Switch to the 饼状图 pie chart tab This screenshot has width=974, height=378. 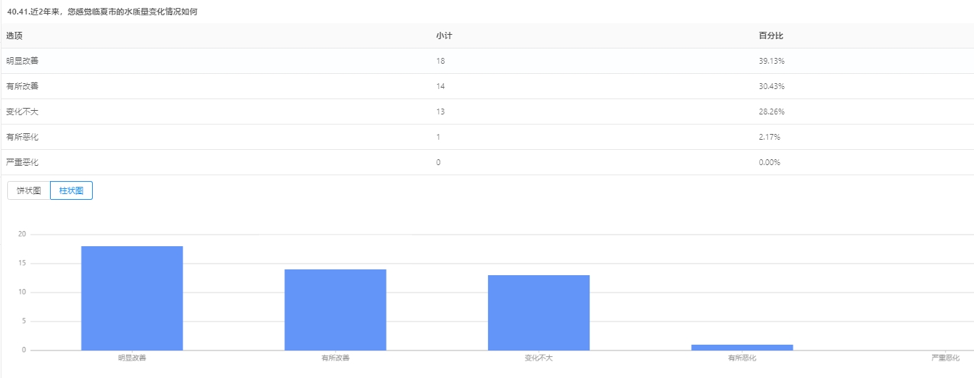(x=29, y=190)
